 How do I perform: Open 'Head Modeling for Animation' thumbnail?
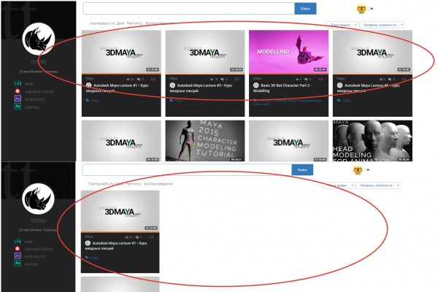point(372,141)
